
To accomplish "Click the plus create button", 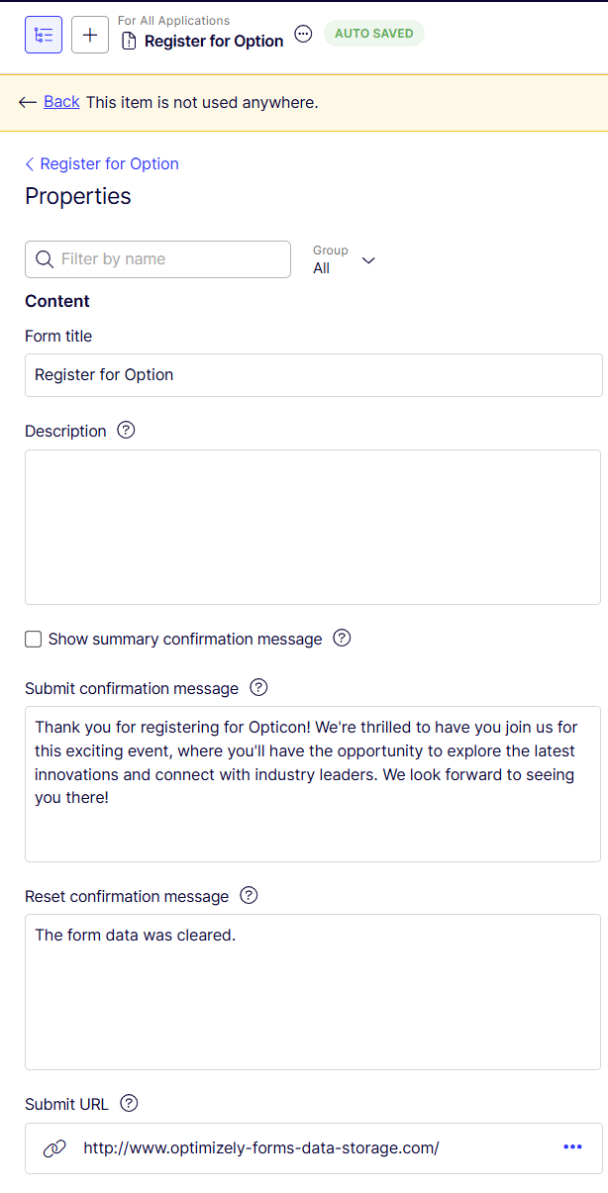I will pyautogui.click(x=90, y=35).
